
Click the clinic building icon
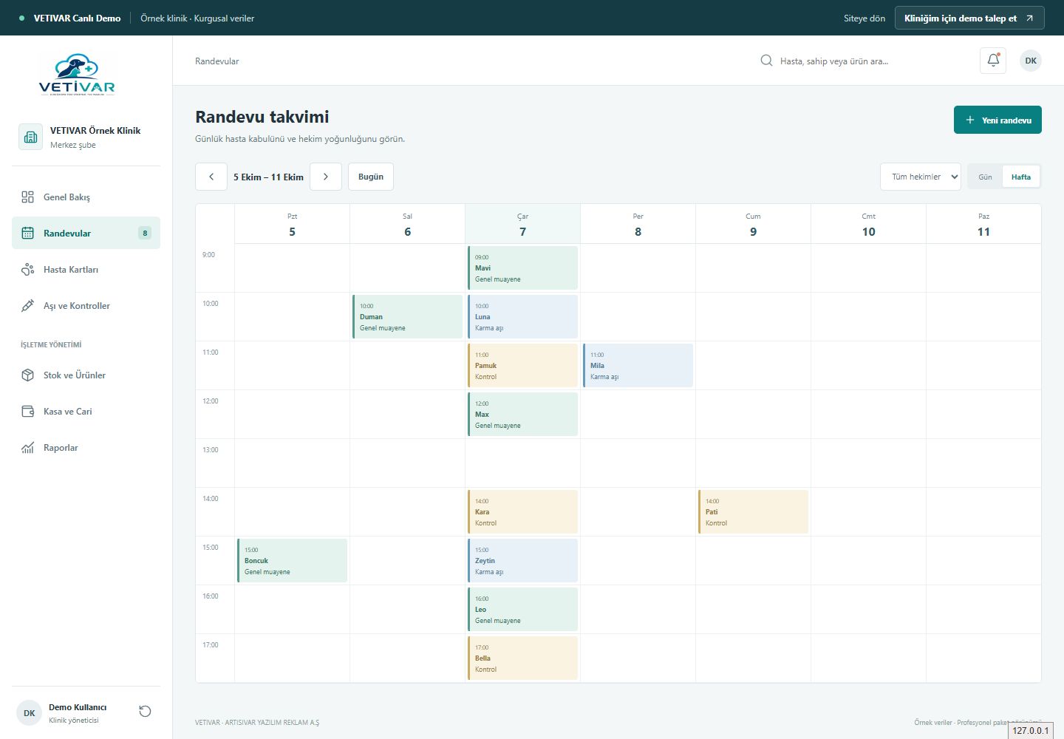(30, 137)
